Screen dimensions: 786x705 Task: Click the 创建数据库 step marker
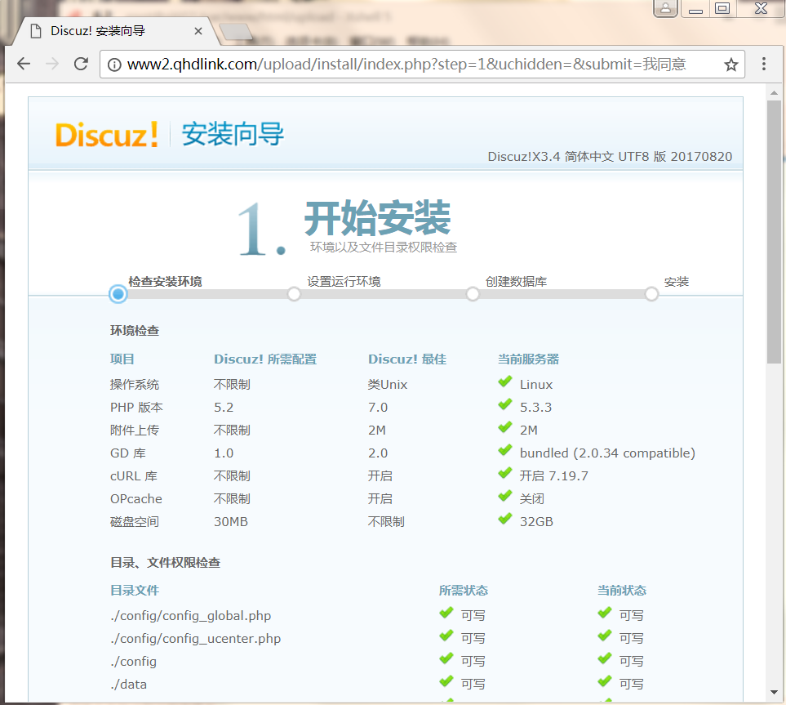(x=473, y=294)
